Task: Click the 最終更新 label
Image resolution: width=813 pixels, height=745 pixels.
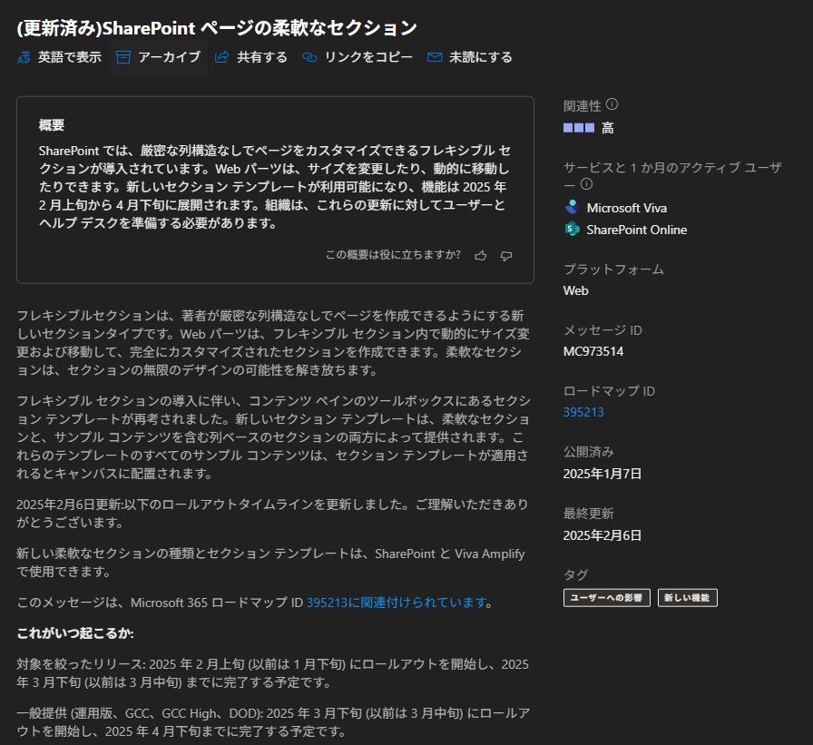Action: click(589, 514)
